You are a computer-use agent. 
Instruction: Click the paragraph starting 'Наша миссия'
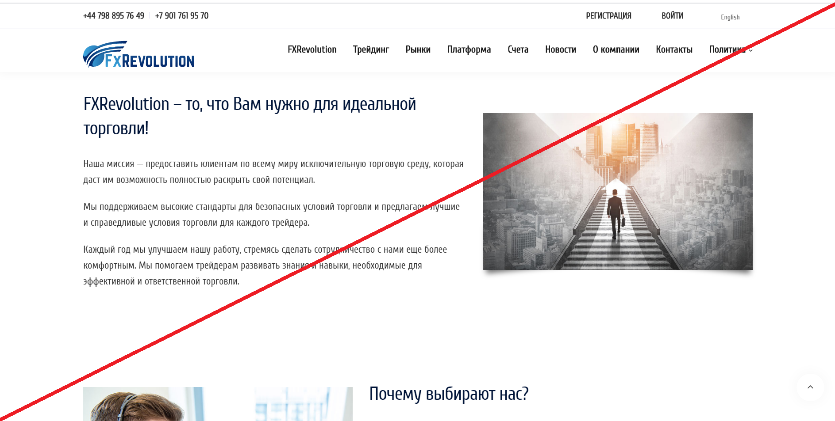click(273, 172)
